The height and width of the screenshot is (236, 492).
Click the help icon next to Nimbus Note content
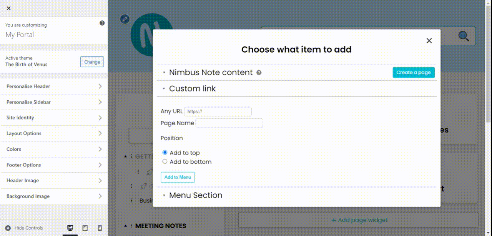click(x=258, y=72)
